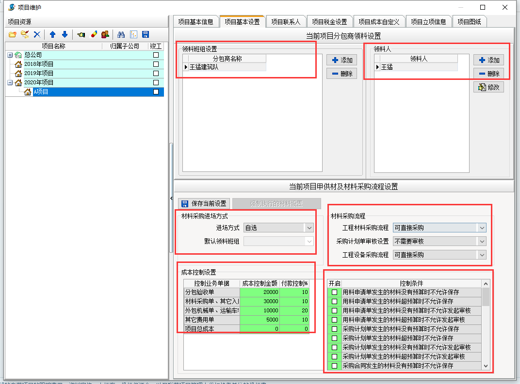Click the blue X delete icon
Viewport: 520px width, 384px height.
coord(37,34)
